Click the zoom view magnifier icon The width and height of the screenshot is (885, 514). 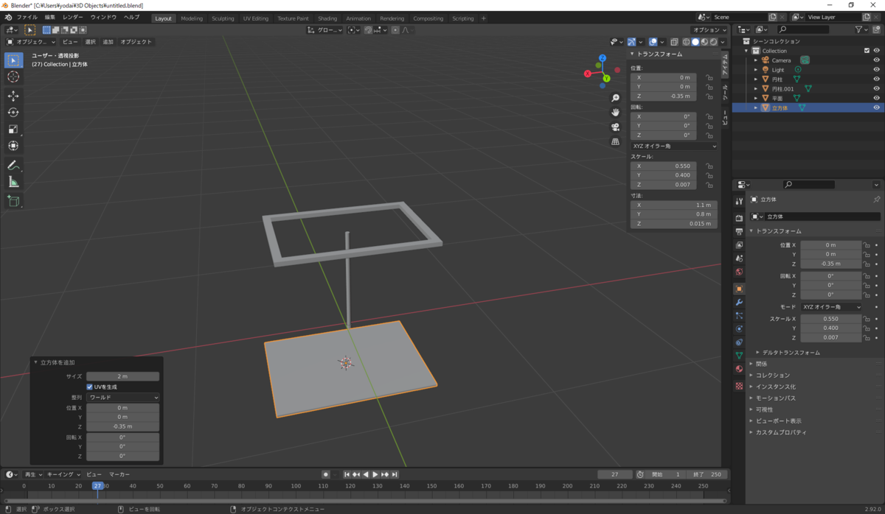click(x=615, y=98)
